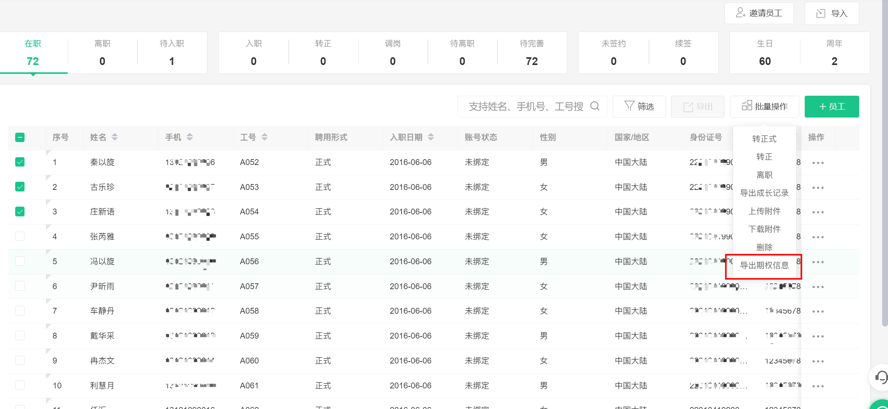Click the green + 员工 button
Screen dimensions: 888x409
pos(832,106)
